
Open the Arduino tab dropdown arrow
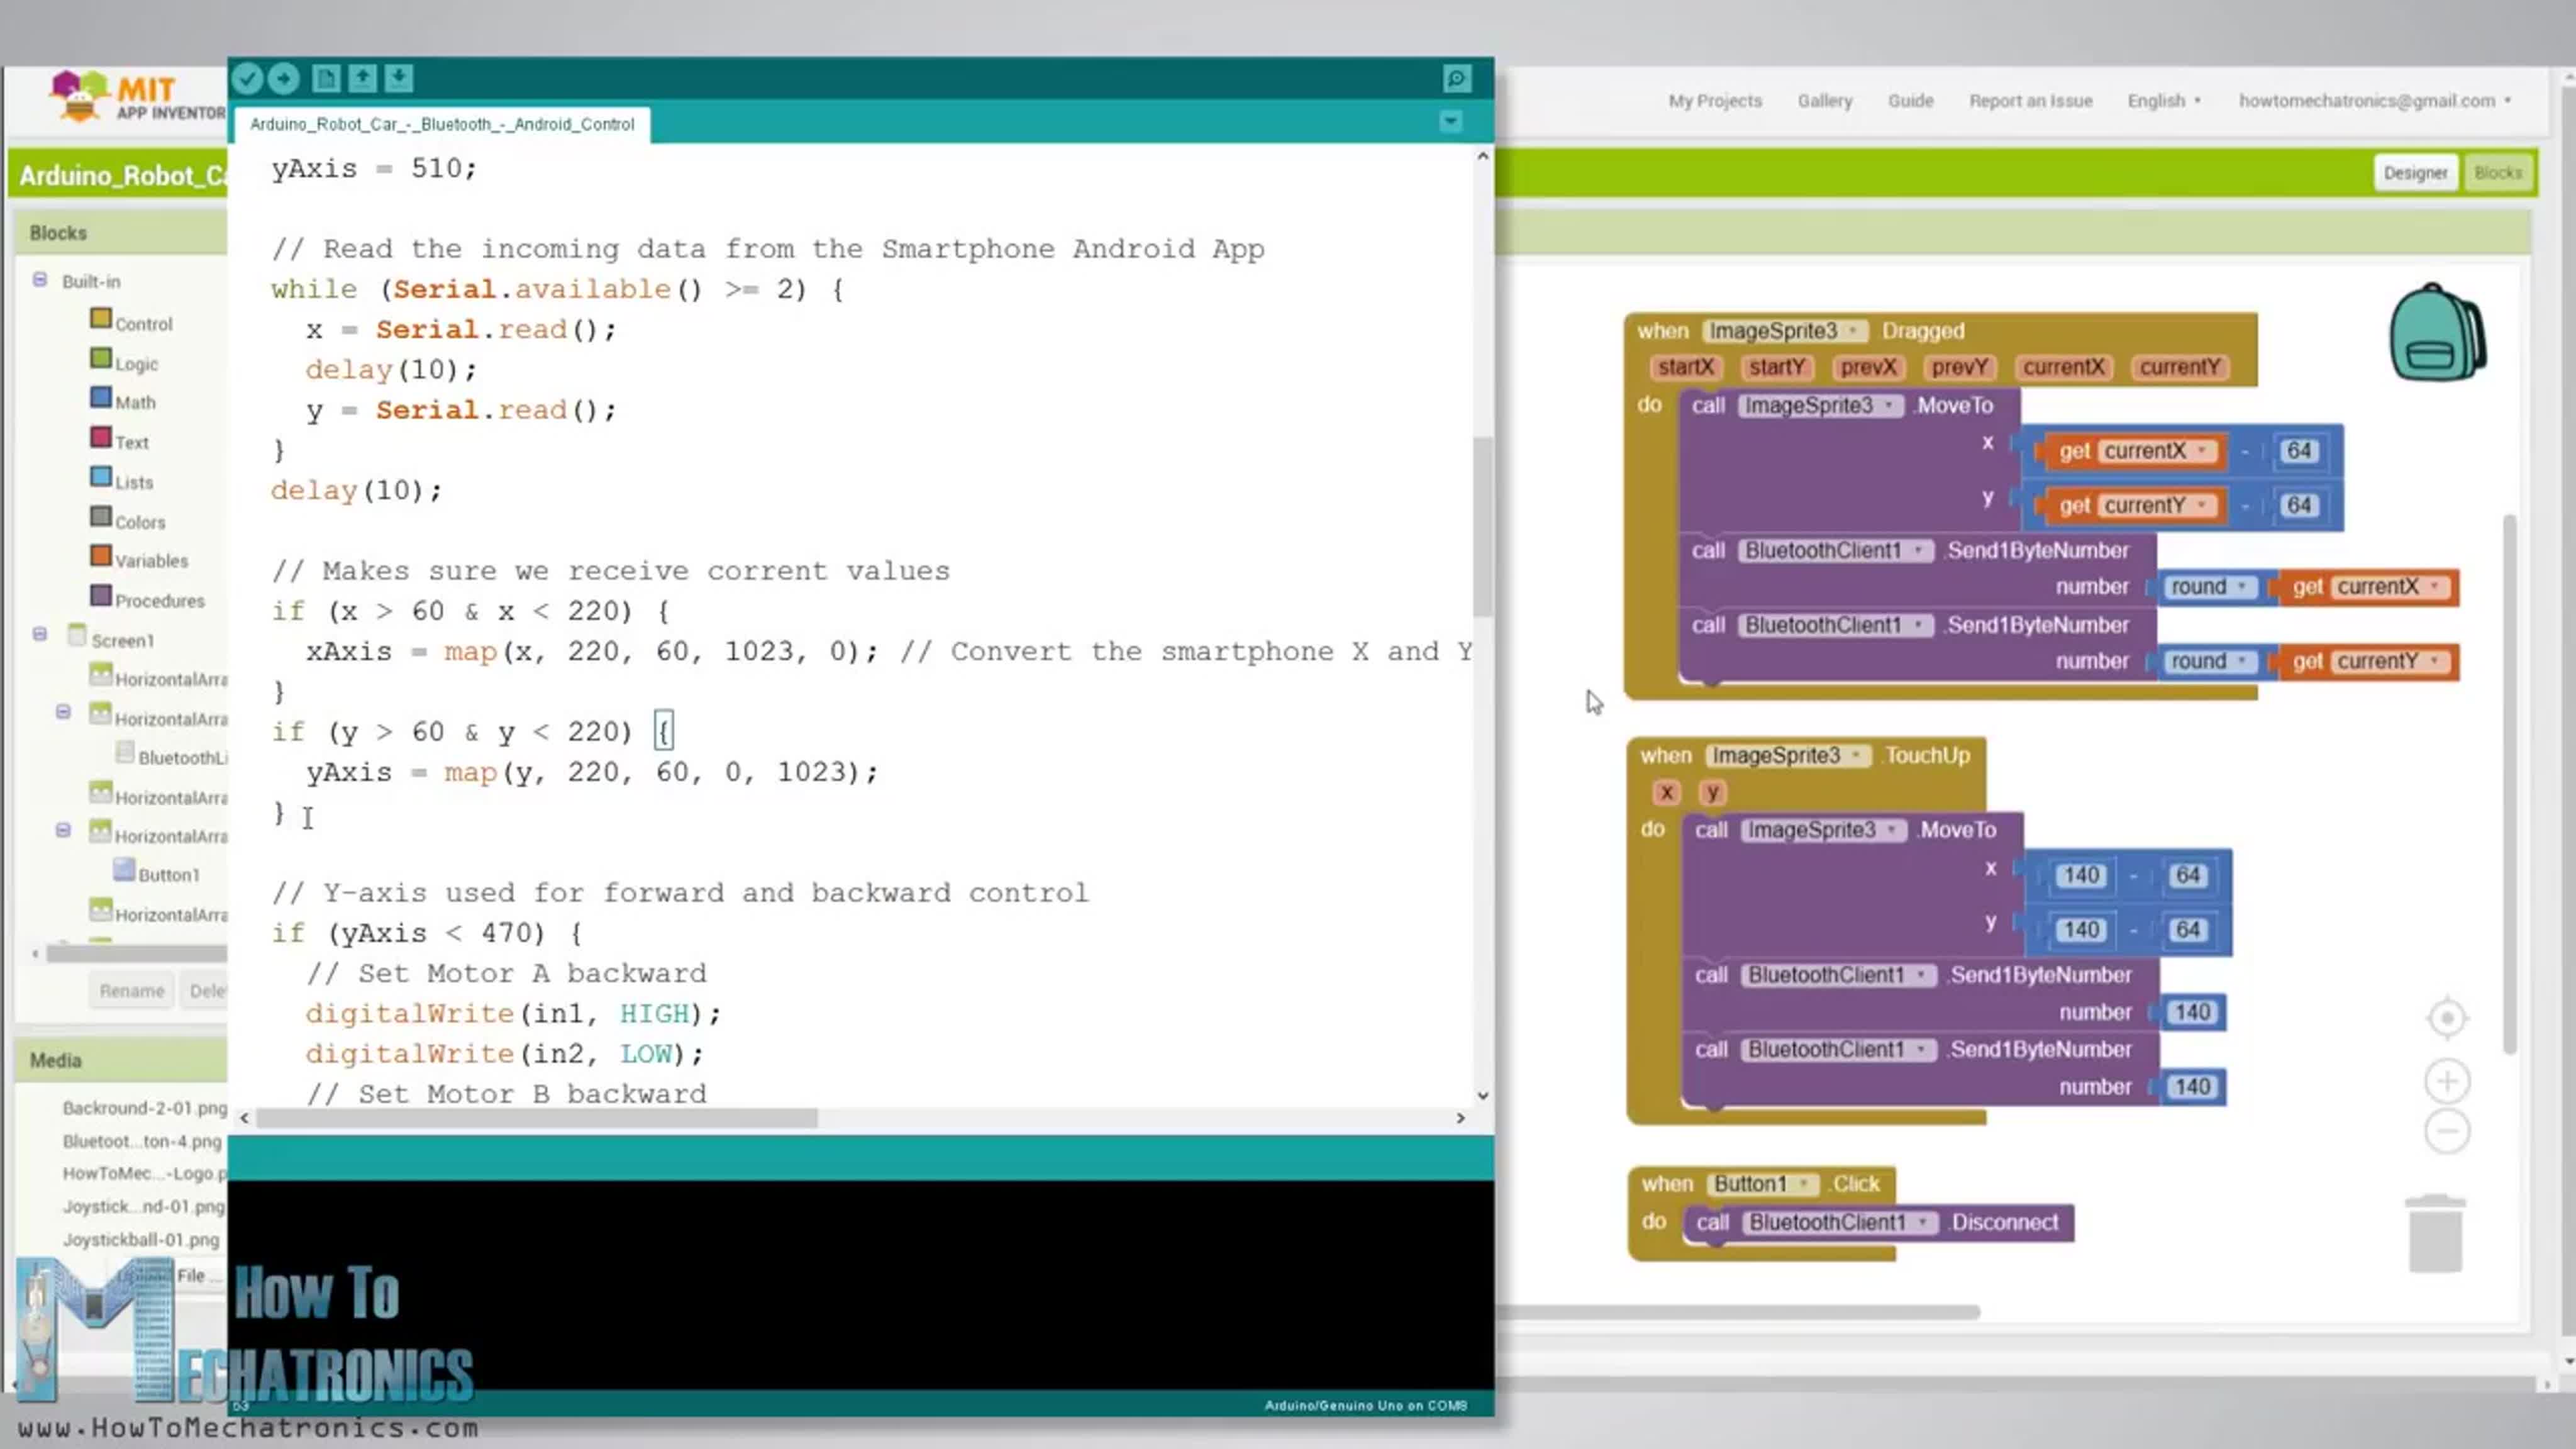pos(1450,122)
